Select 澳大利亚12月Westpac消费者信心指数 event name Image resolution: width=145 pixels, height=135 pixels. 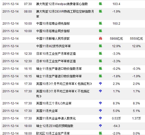[62, 4]
